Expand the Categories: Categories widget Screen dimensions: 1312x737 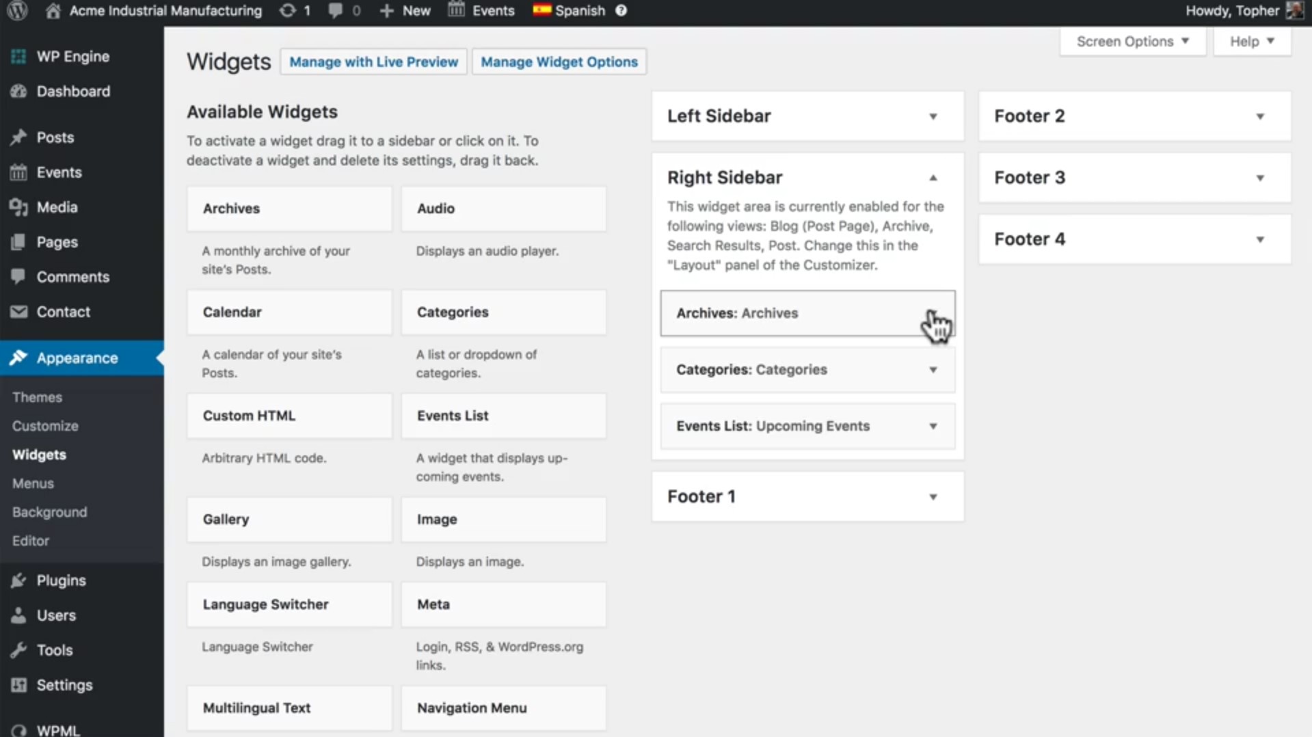(933, 370)
